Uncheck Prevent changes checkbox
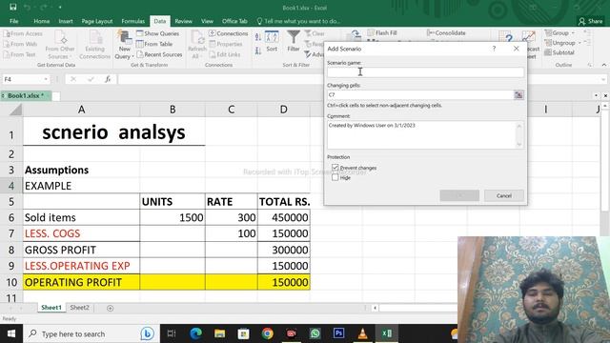The height and width of the screenshot is (343, 610). 335,168
